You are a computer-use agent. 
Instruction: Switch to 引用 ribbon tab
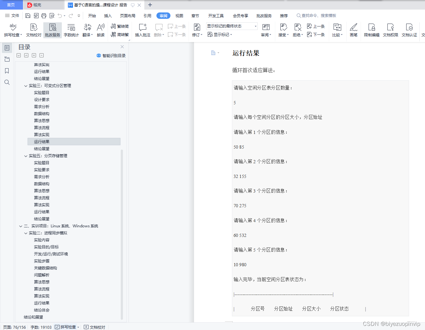[x=148, y=16]
